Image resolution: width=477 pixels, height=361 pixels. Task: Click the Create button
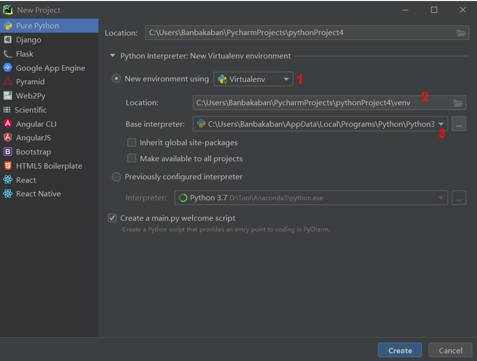(x=399, y=350)
